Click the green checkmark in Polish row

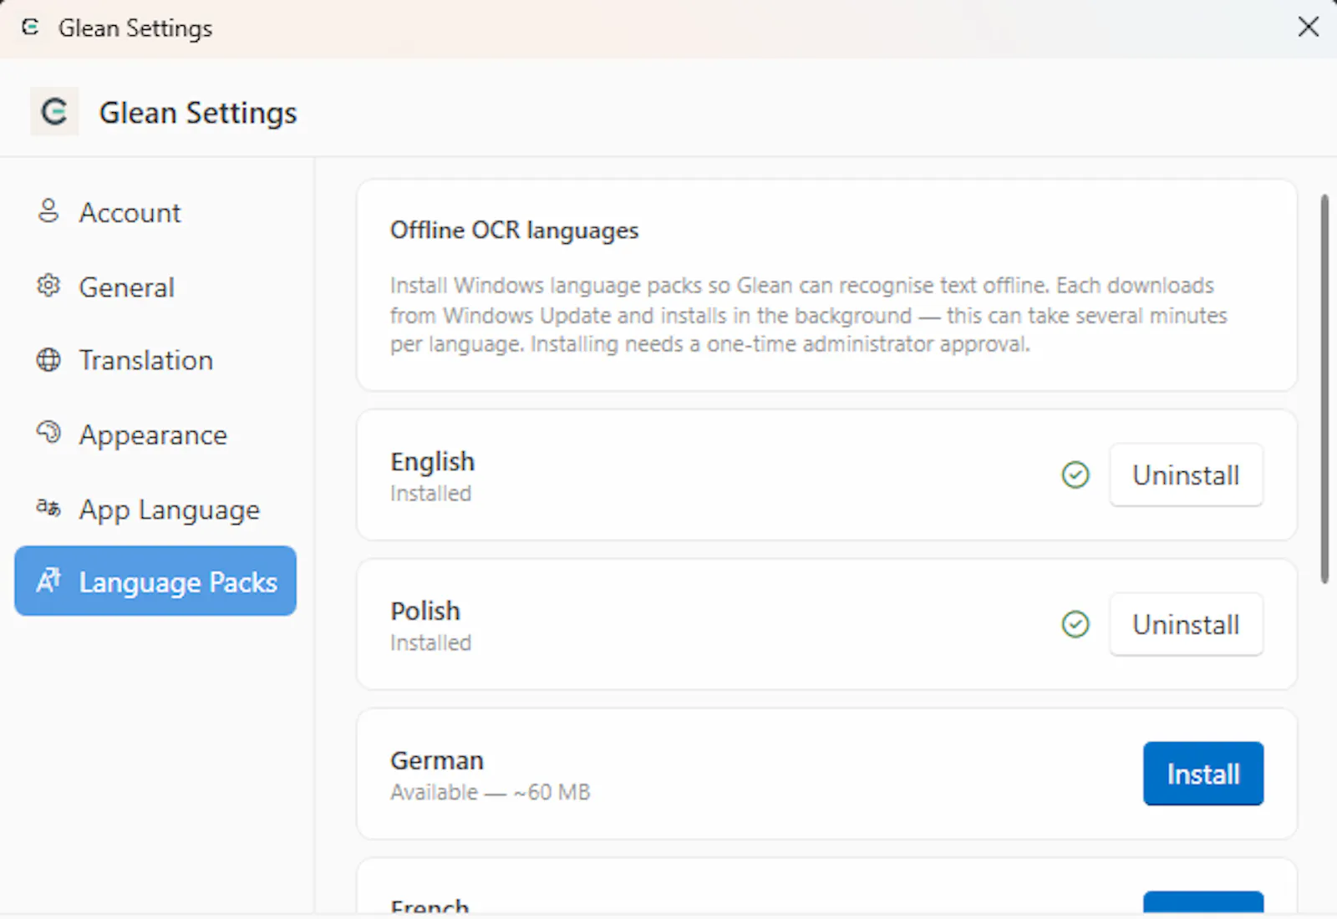(1075, 624)
